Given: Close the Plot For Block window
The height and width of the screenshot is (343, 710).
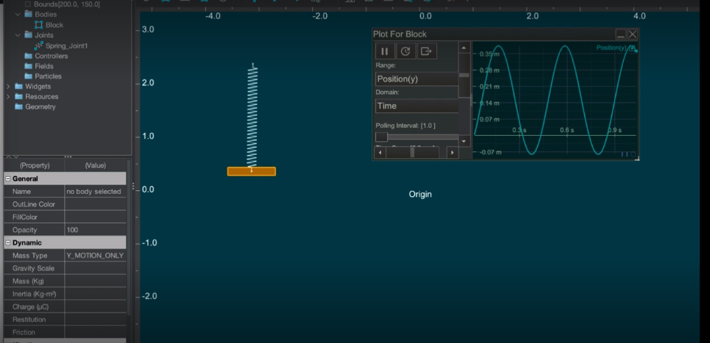Looking at the screenshot, I should 633,35.
